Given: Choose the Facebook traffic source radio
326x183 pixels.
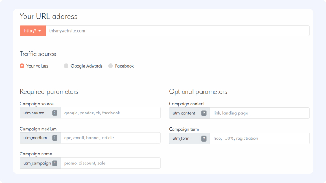Looking at the screenshot, I should 110,66.
